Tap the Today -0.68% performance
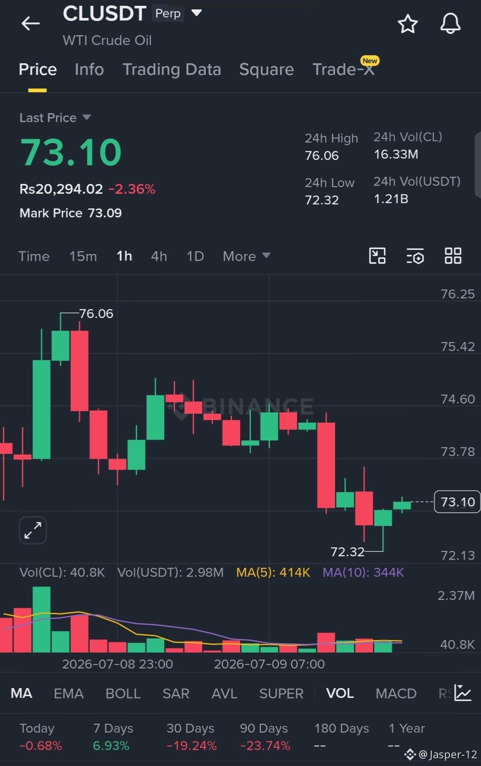 41,737
